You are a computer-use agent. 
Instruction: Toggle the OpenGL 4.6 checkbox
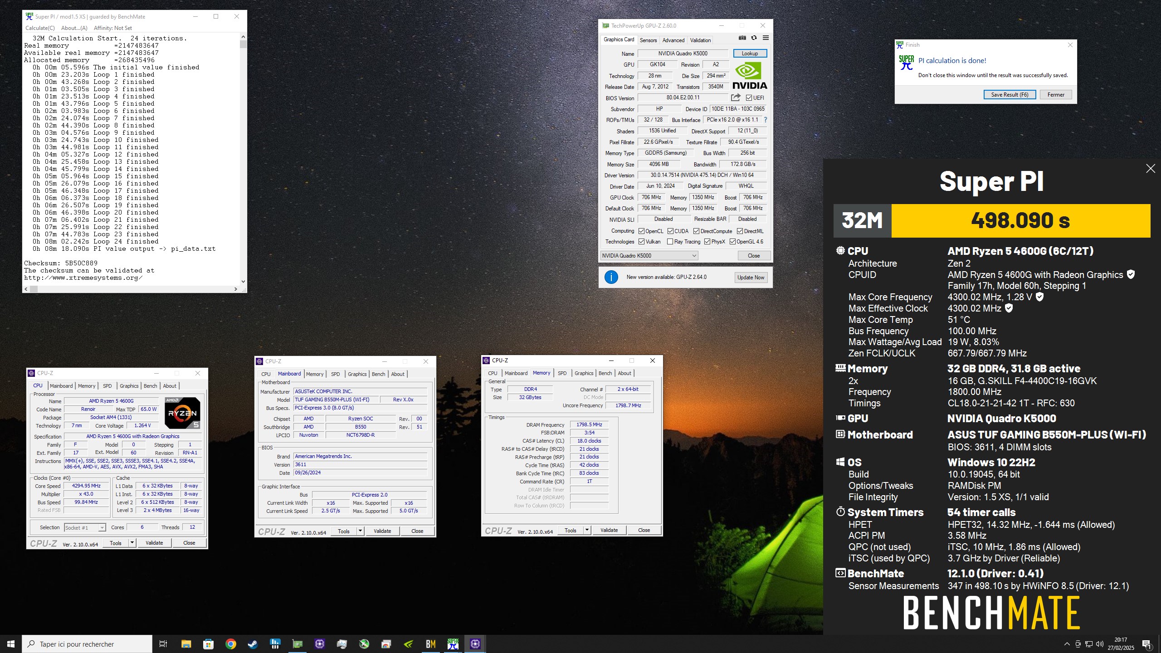pos(732,242)
